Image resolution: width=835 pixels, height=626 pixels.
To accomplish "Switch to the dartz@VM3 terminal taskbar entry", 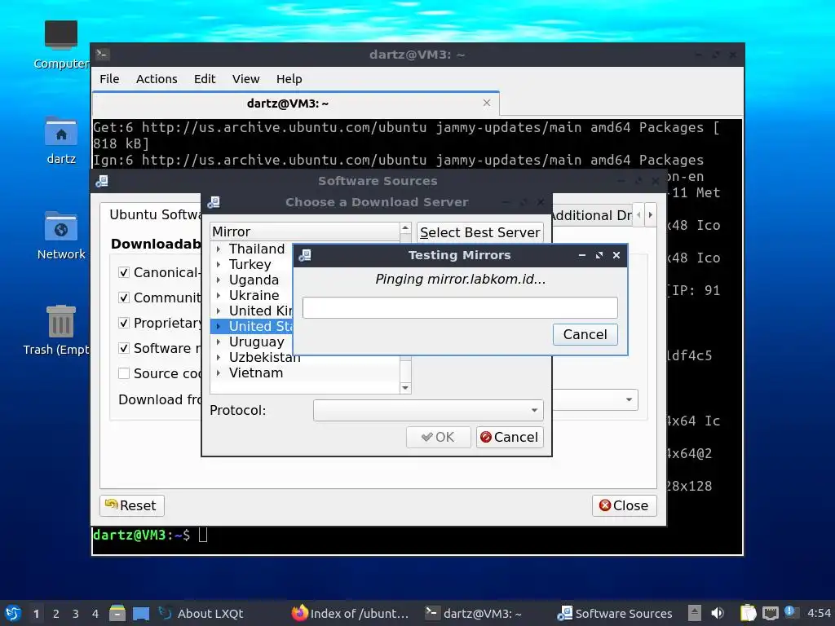I will [x=474, y=613].
